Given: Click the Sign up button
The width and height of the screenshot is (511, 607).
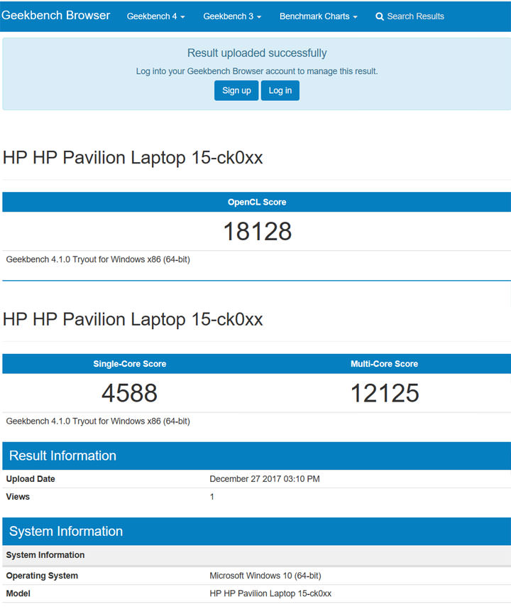Looking at the screenshot, I should [236, 90].
